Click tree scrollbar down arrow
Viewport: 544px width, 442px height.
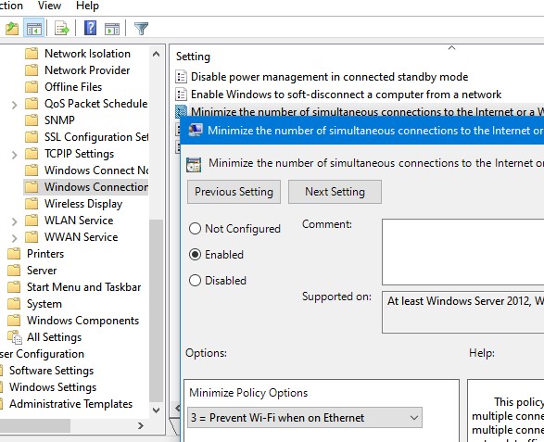coord(156,410)
